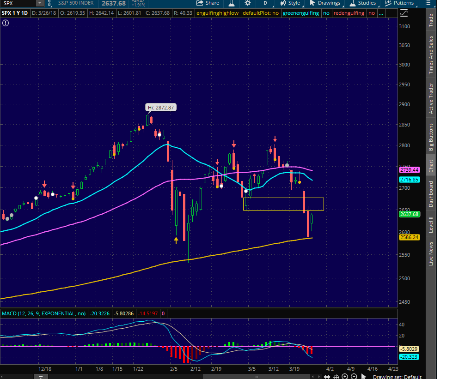Select the pointer cursor icon at bottom
The width and height of the screenshot is (471, 379).
(364, 377)
